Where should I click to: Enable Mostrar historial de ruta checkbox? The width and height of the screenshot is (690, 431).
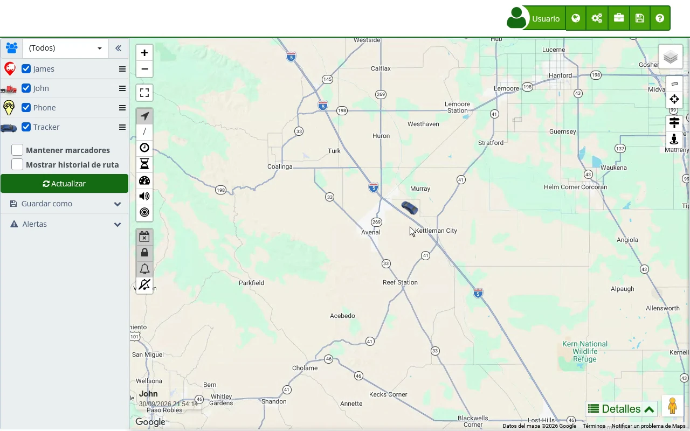pyautogui.click(x=17, y=164)
